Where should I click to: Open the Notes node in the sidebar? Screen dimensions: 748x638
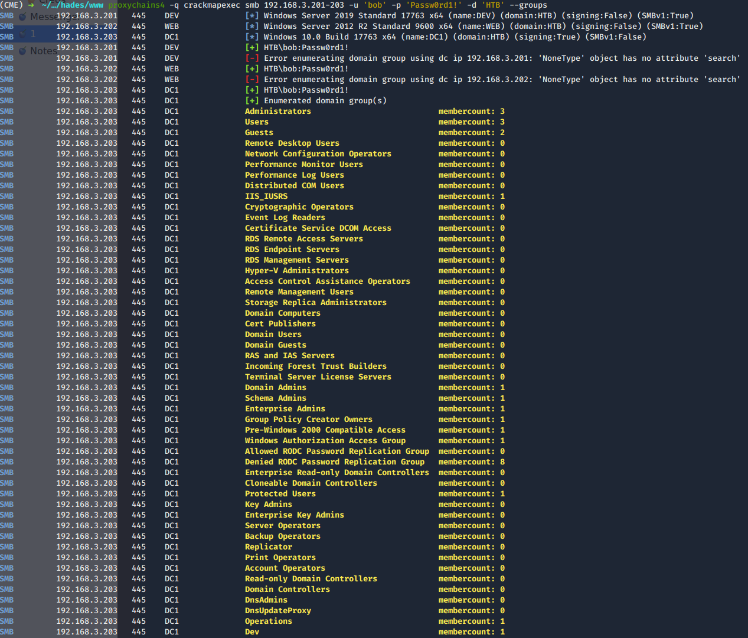coord(43,51)
